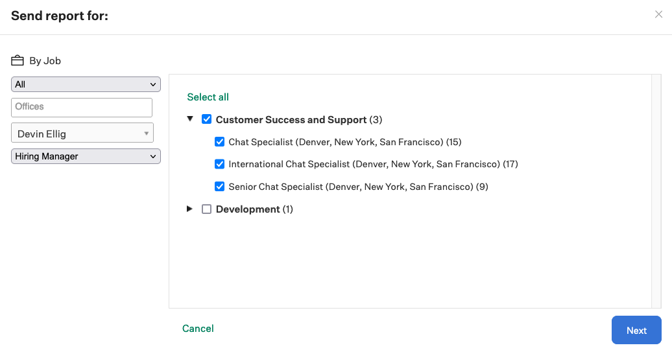The height and width of the screenshot is (352, 672).
Task: Open the Hiring Manager role dropdown
Action: 86,156
